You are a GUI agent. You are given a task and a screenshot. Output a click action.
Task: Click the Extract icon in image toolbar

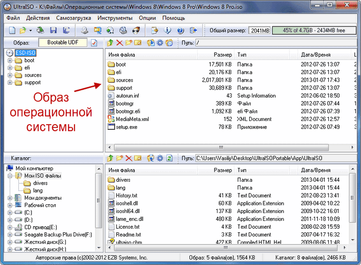click(x=151, y=43)
